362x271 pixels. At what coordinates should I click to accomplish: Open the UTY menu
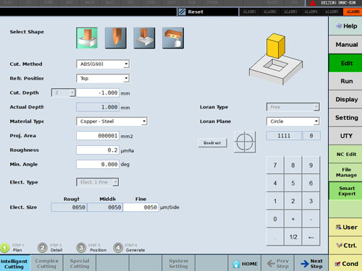[345, 136]
